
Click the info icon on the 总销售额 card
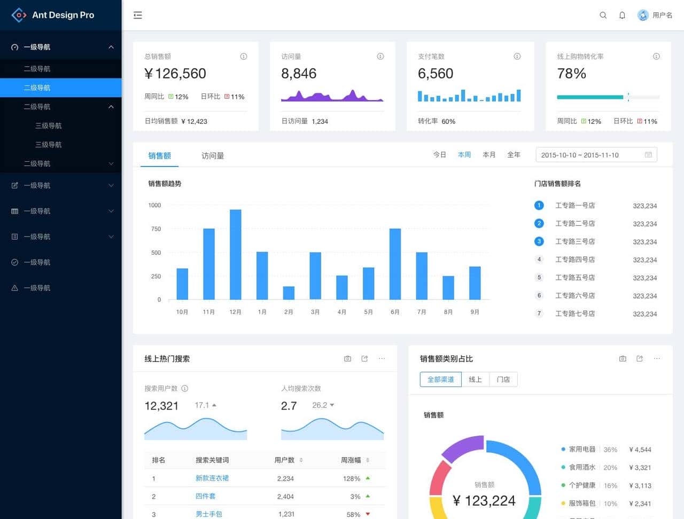click(x=243, y=56)
